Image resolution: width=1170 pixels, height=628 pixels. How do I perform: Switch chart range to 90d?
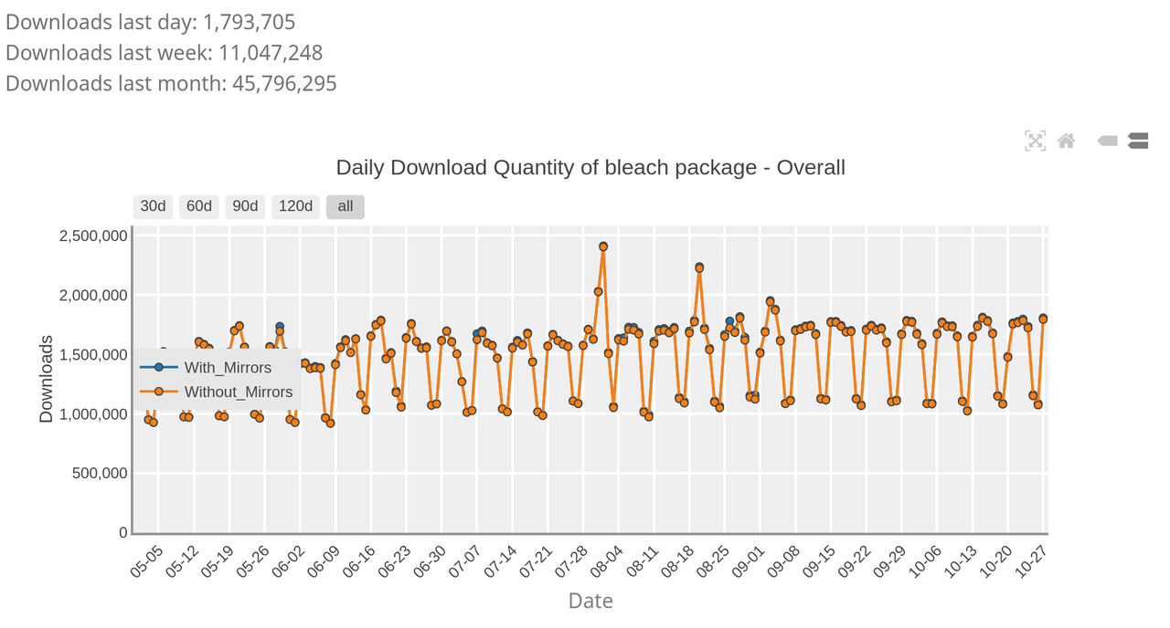(x=245, y=206)
